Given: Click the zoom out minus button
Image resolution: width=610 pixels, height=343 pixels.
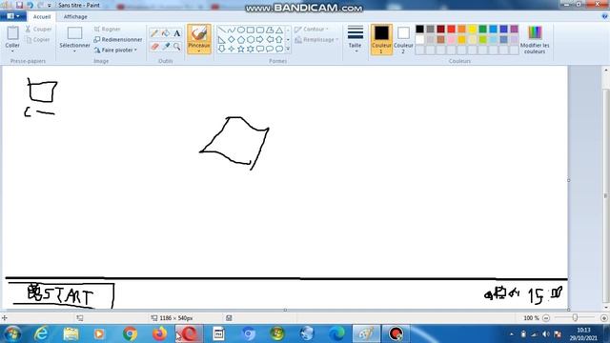Looking at the screenshot, I should point(546,318).
